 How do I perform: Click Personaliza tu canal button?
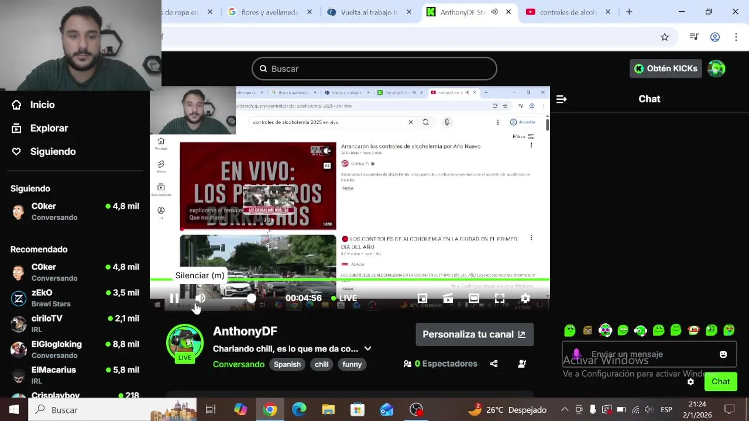click(x=475, y=334)
